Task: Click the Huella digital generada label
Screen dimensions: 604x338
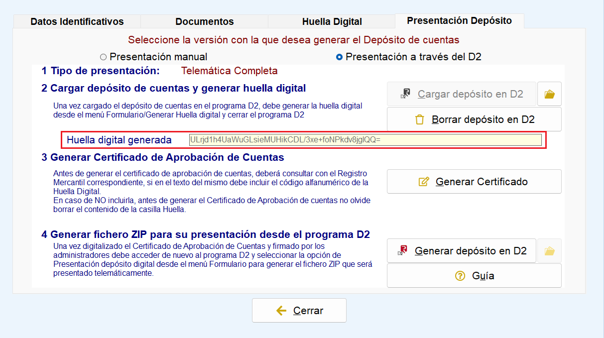Action: (x=119, y=140)
